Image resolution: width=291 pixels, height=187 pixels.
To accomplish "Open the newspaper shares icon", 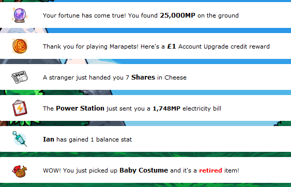I will click(20, 77).
